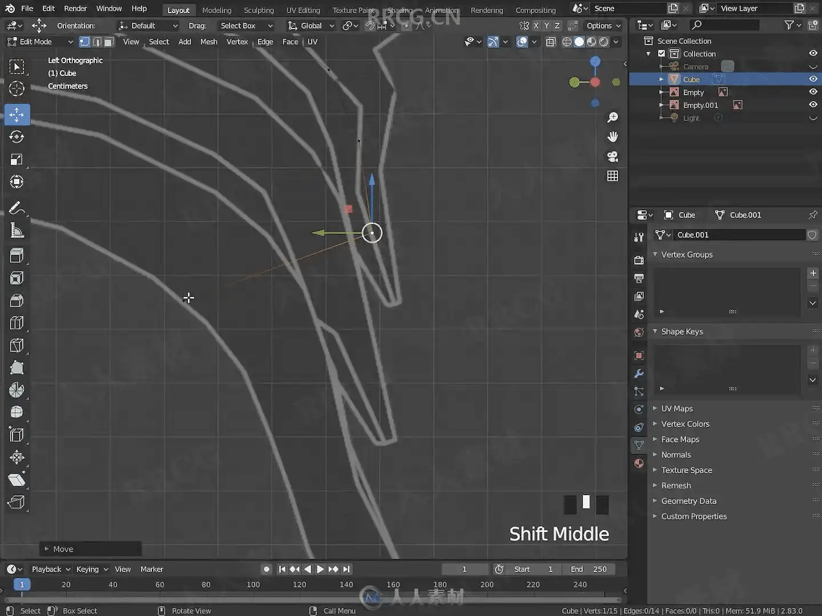Open the Render menu

75,9
